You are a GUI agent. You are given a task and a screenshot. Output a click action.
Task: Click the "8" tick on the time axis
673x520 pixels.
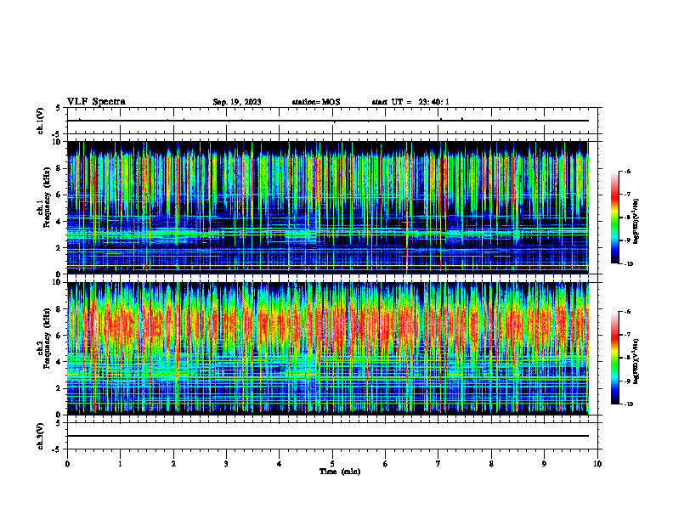[491, 464]
